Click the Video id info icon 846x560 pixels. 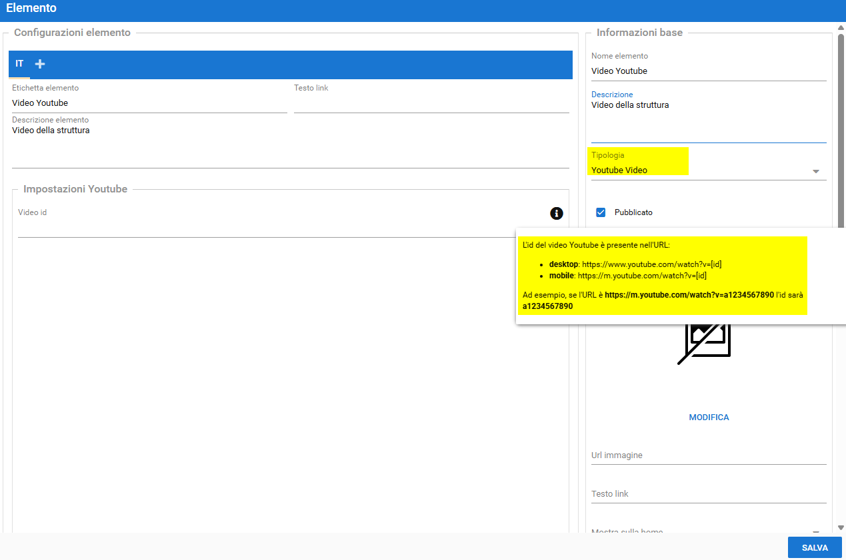[x=557, y=213]
